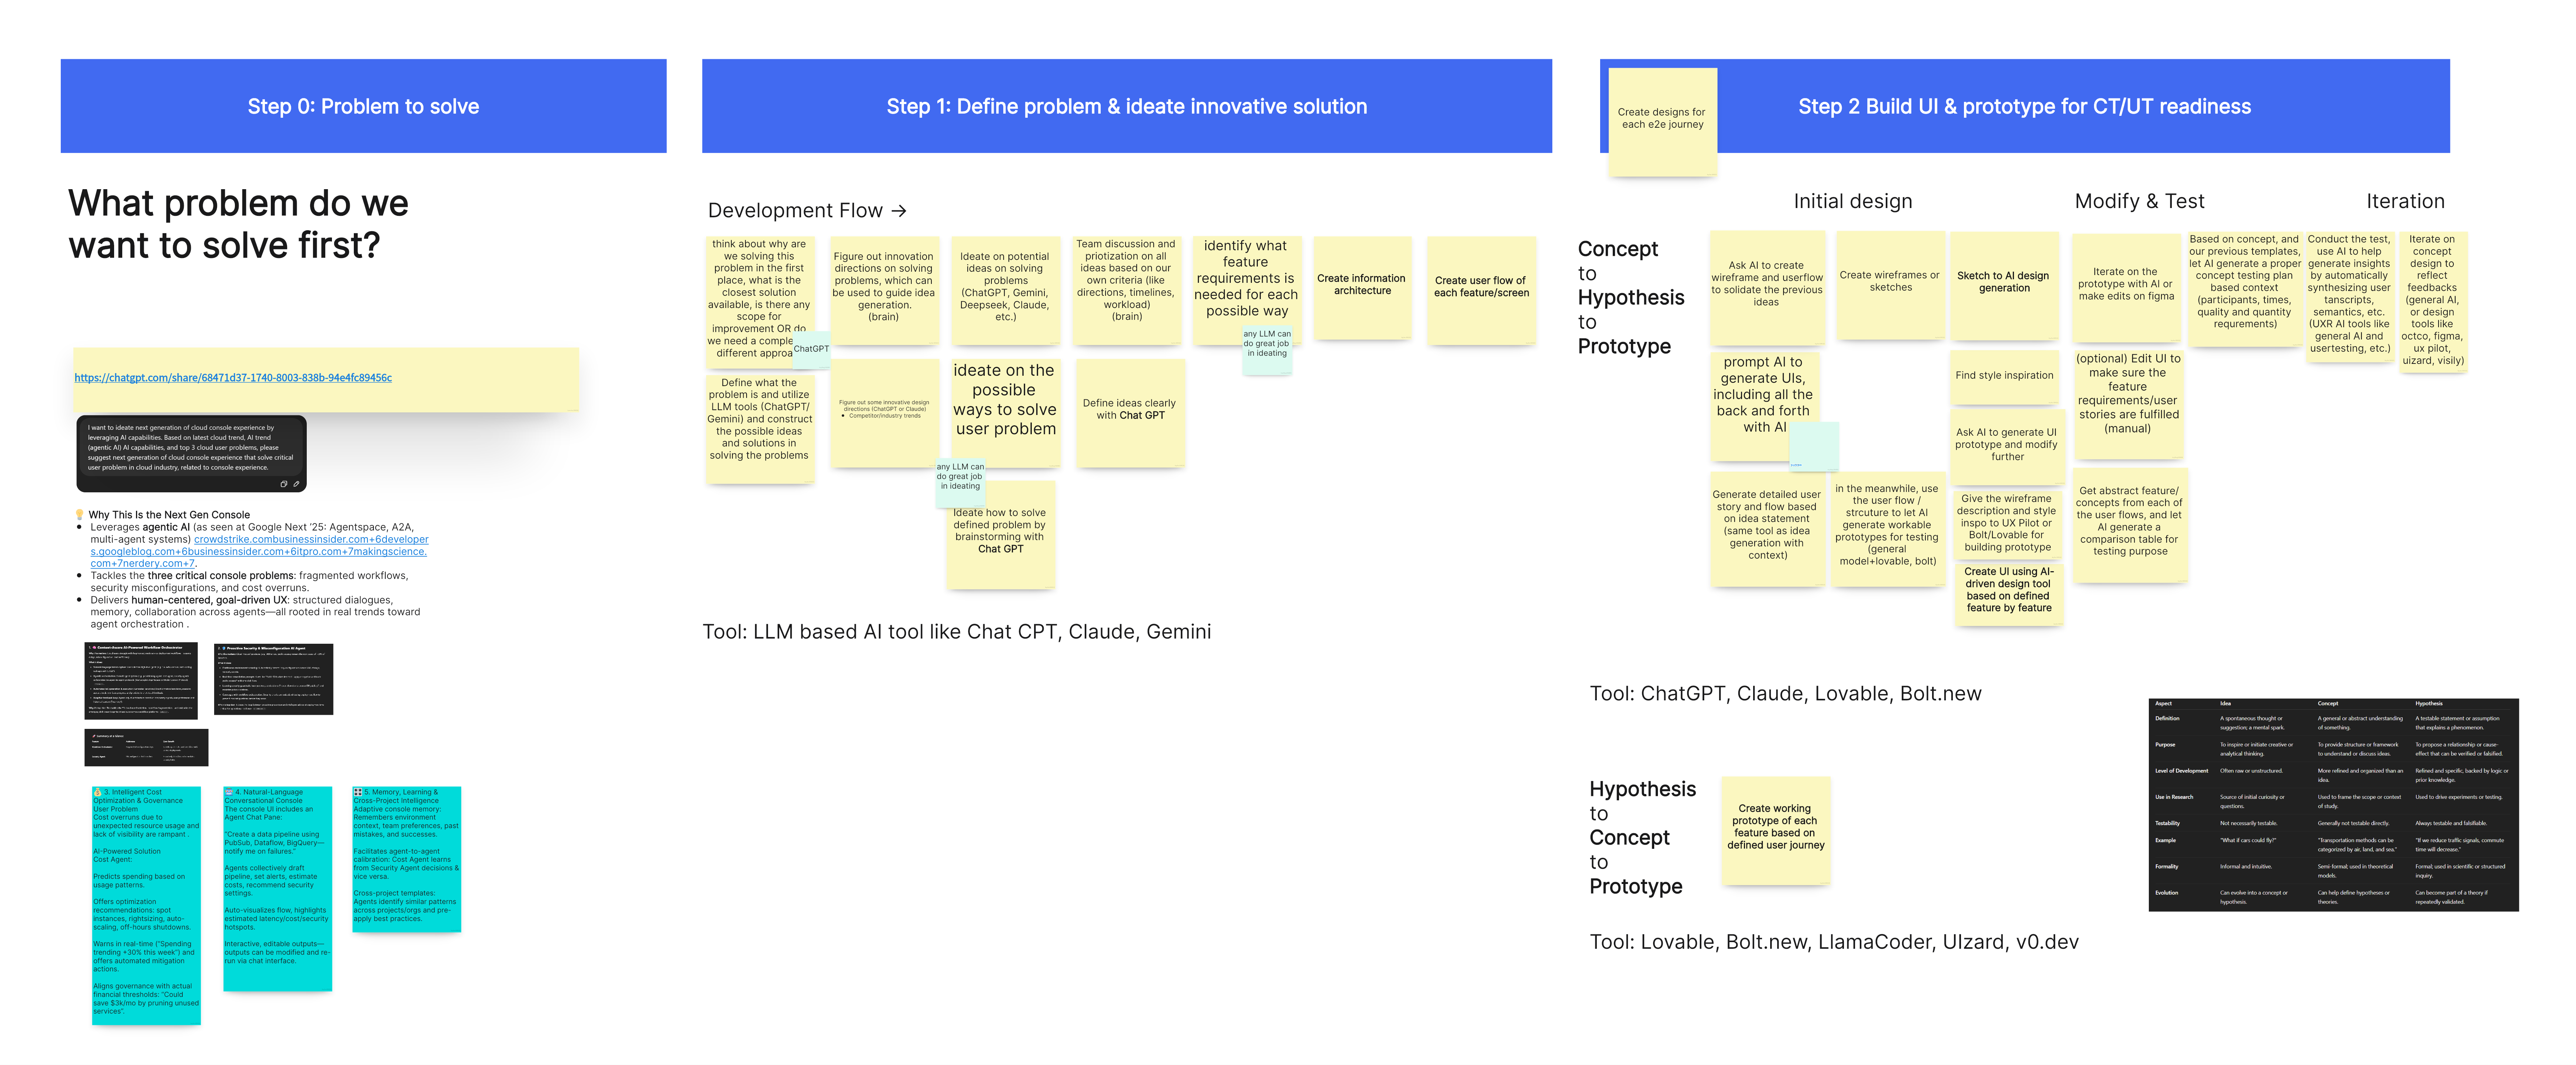Click the control knobs emoji on Memory note
Image resolution: width=2576 pixels, height=1065 pixels.
tap(358, 792)
